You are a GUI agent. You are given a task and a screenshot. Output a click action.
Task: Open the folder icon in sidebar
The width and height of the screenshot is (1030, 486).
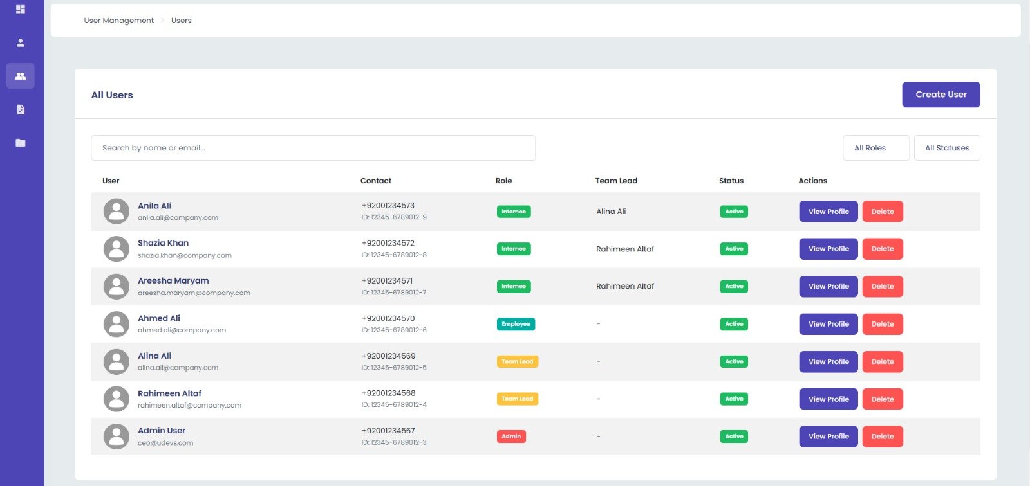[21, 143]
